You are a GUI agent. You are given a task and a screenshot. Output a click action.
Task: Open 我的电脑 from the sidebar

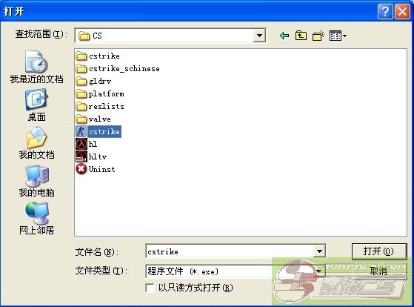coord(36,181)
